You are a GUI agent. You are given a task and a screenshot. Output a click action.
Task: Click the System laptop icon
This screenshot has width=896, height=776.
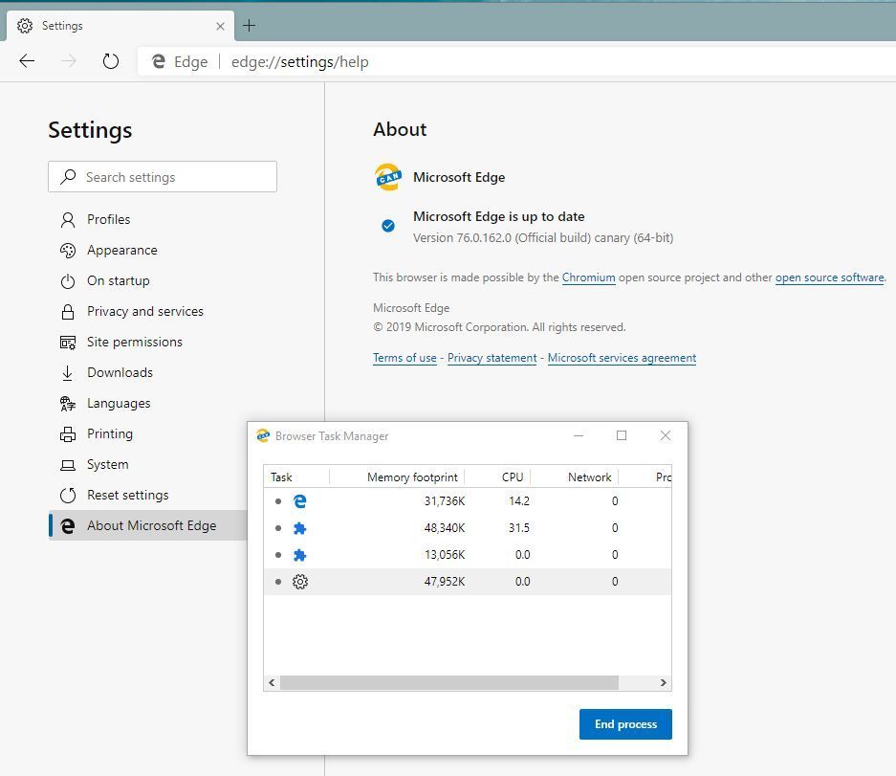pyautogui.click(x=68, y=465)
